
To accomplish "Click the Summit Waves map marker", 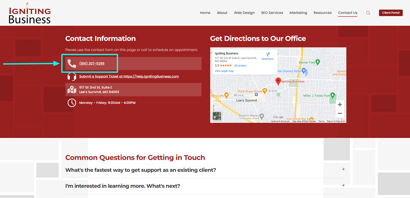I will click(x=262, y=116).
